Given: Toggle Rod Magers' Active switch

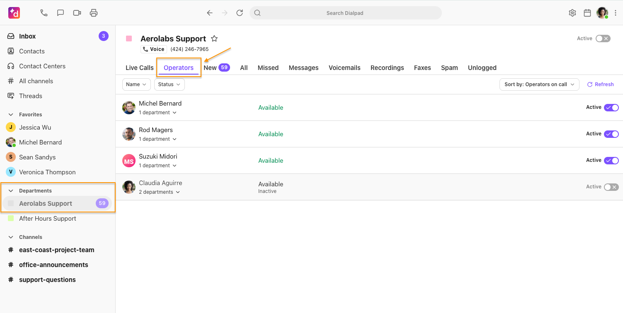Looking at the screenshot, I should coord(611,134).
